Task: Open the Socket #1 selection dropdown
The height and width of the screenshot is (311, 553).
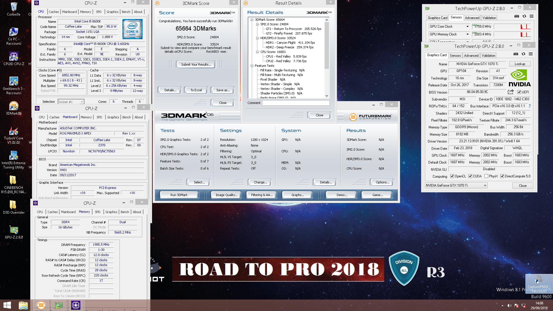Action: 71,102
